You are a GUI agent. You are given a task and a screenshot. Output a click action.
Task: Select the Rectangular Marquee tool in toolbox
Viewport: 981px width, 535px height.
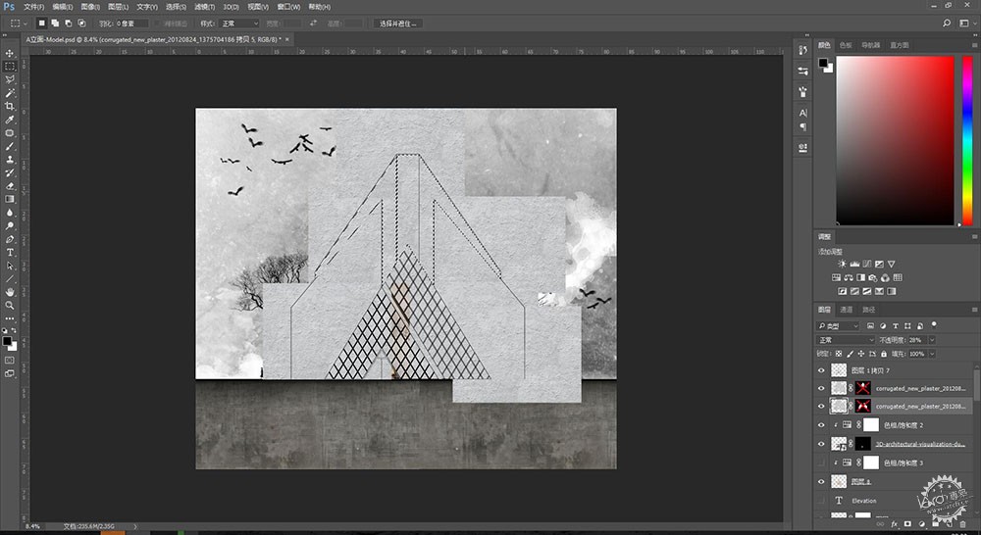pos(10,67)
